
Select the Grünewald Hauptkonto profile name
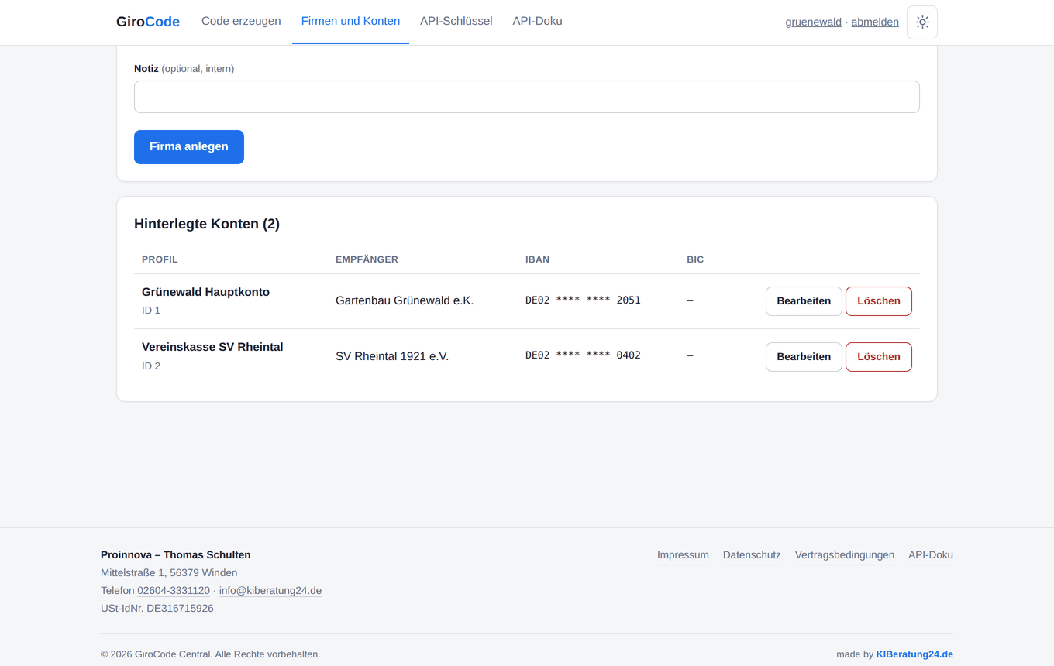tap(205, 292)
